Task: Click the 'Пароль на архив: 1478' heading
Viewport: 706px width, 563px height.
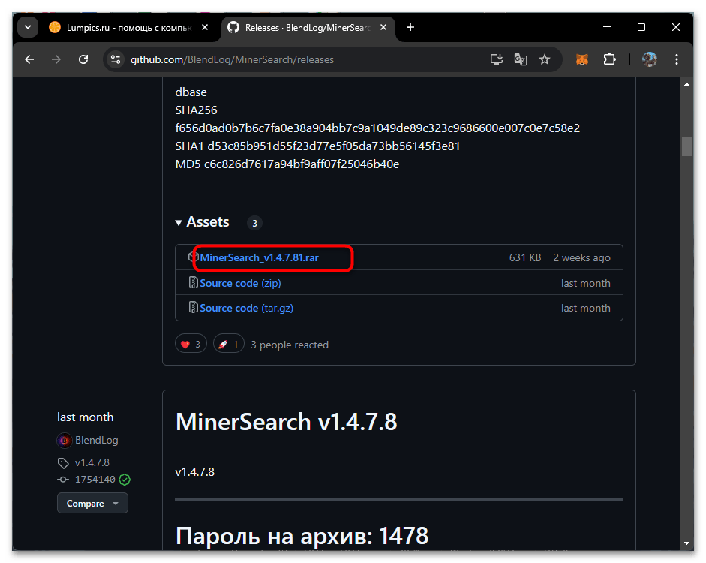Action: (302, 536)
